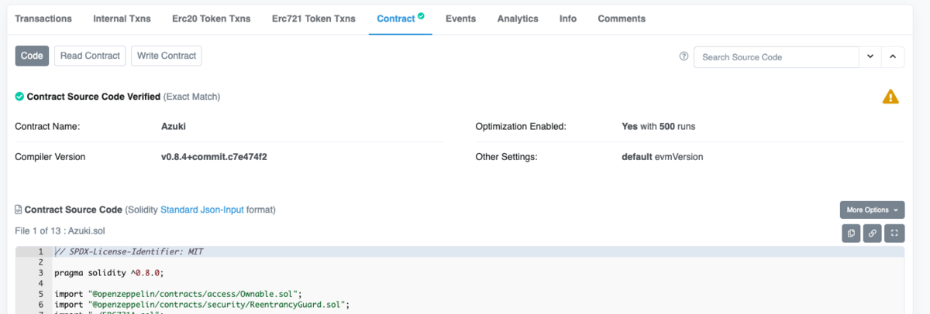The image size is (930, 314).
Task: Click the orange warning triangle icon
Action: (x=890, y=97)
